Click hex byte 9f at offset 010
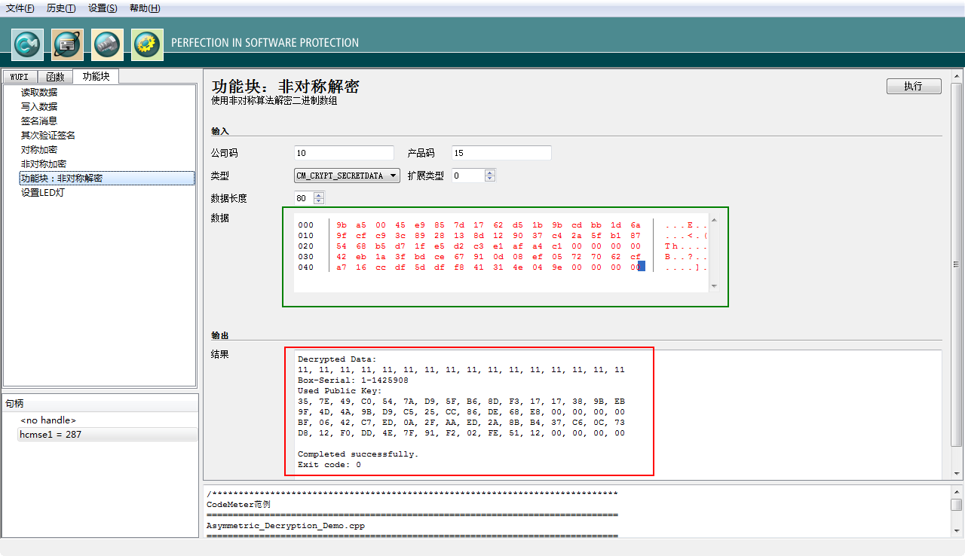 [x=342, y=236]
